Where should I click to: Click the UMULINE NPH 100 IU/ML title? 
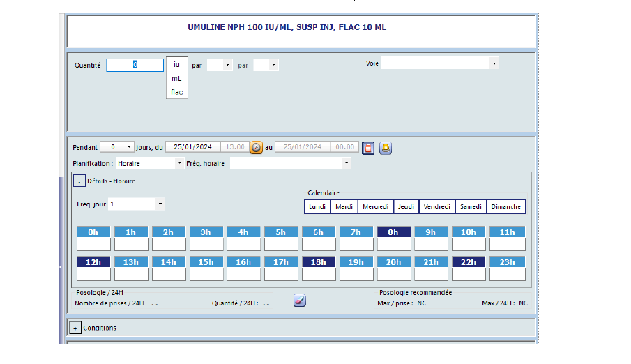287,27
